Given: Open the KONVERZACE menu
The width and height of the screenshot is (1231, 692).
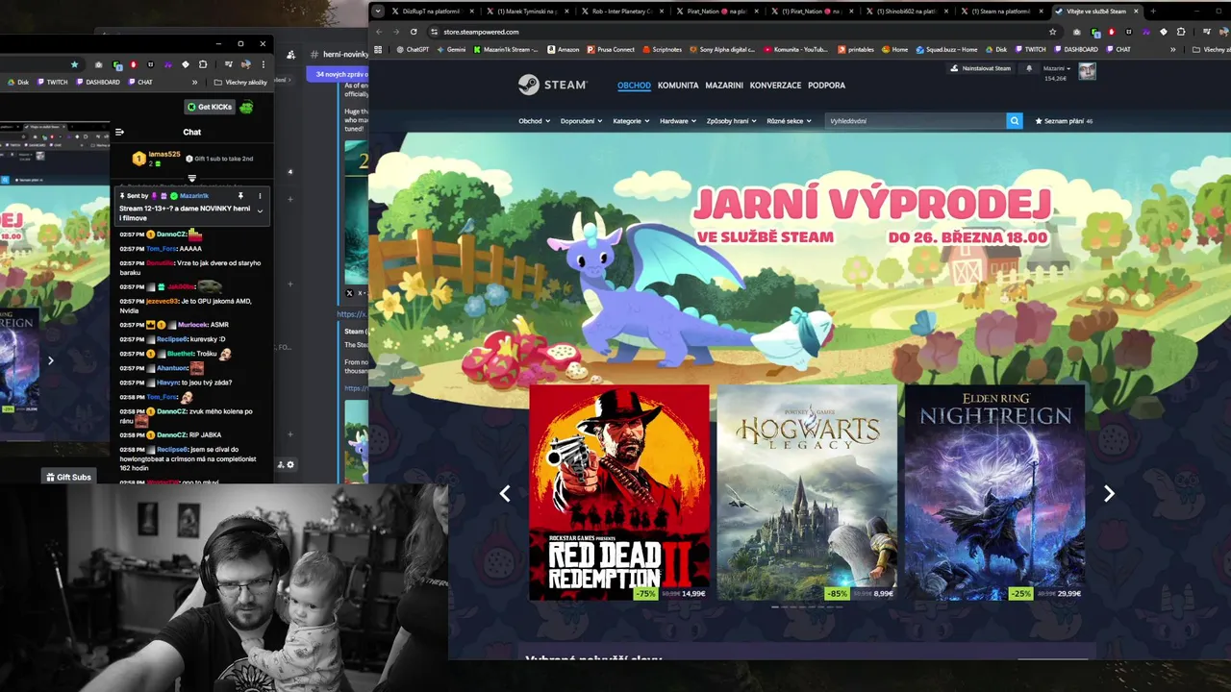Looking at the screenshot, I should pos(775,85).
